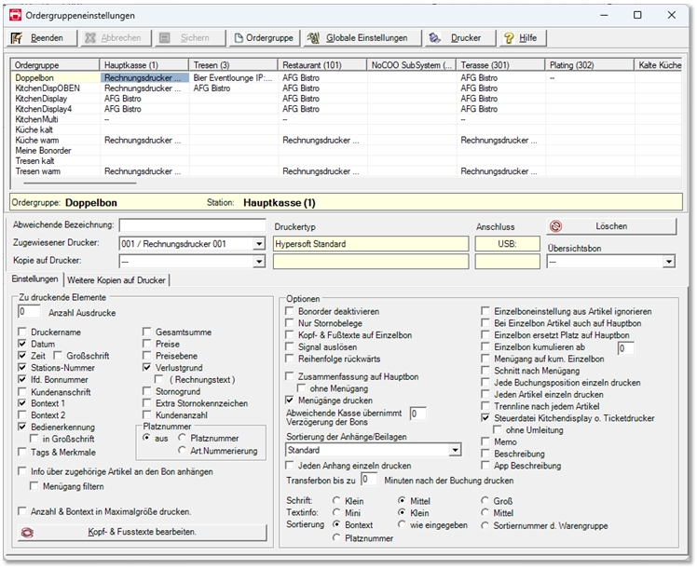Enable the Druckername checkbox
This screenshot has height=570, width=697.
pyautogui.click(x=23, y=332)
